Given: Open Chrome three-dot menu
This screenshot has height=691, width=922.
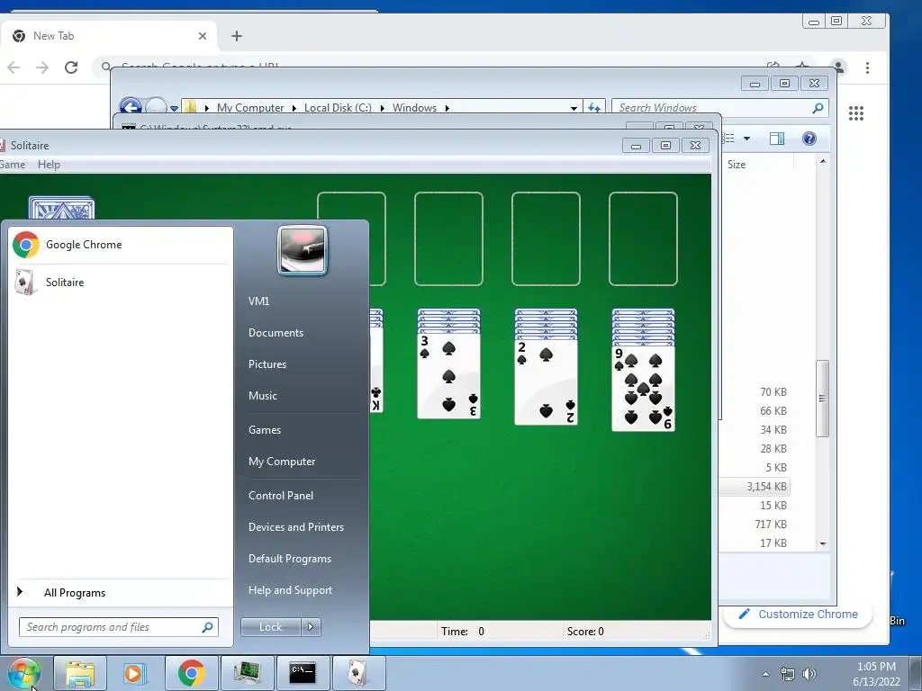Looking at the screenshot, I should [x=867, y=67].
